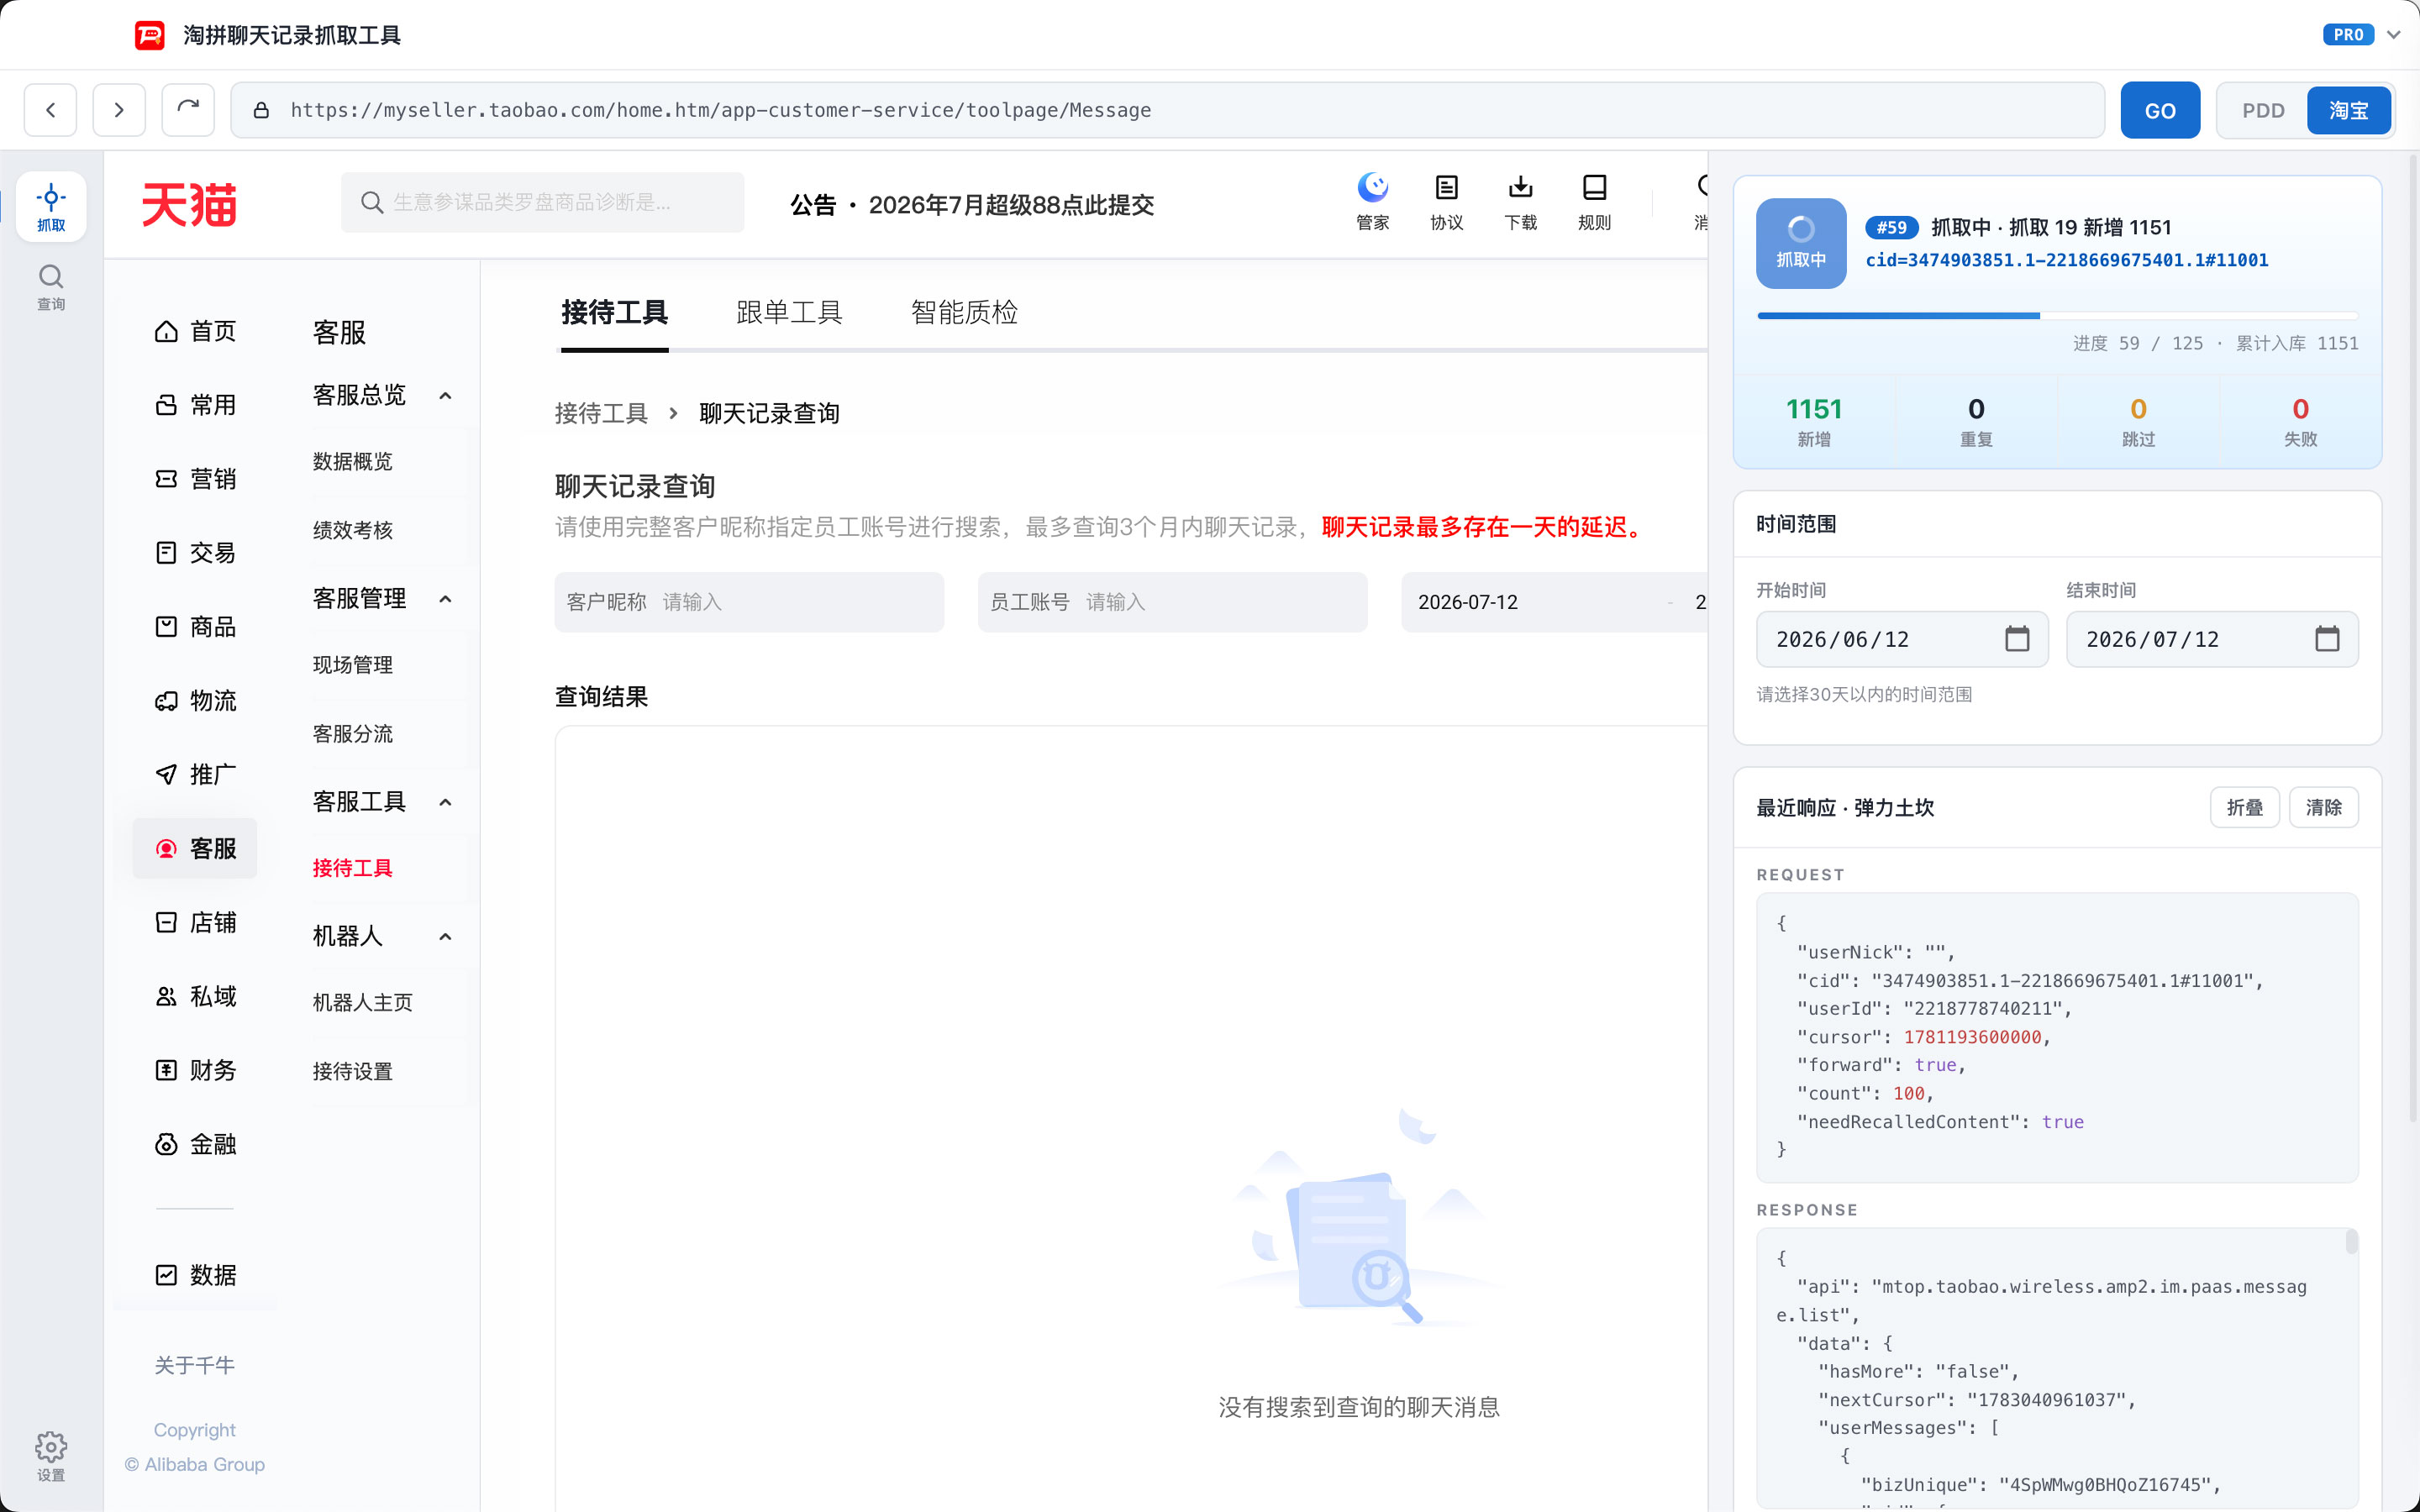Image resolution: width=2420 pixels, height=1512 pixels.
Task: Click the 折叠 button in 最近响应
Action: click(x=2244, y=808)
